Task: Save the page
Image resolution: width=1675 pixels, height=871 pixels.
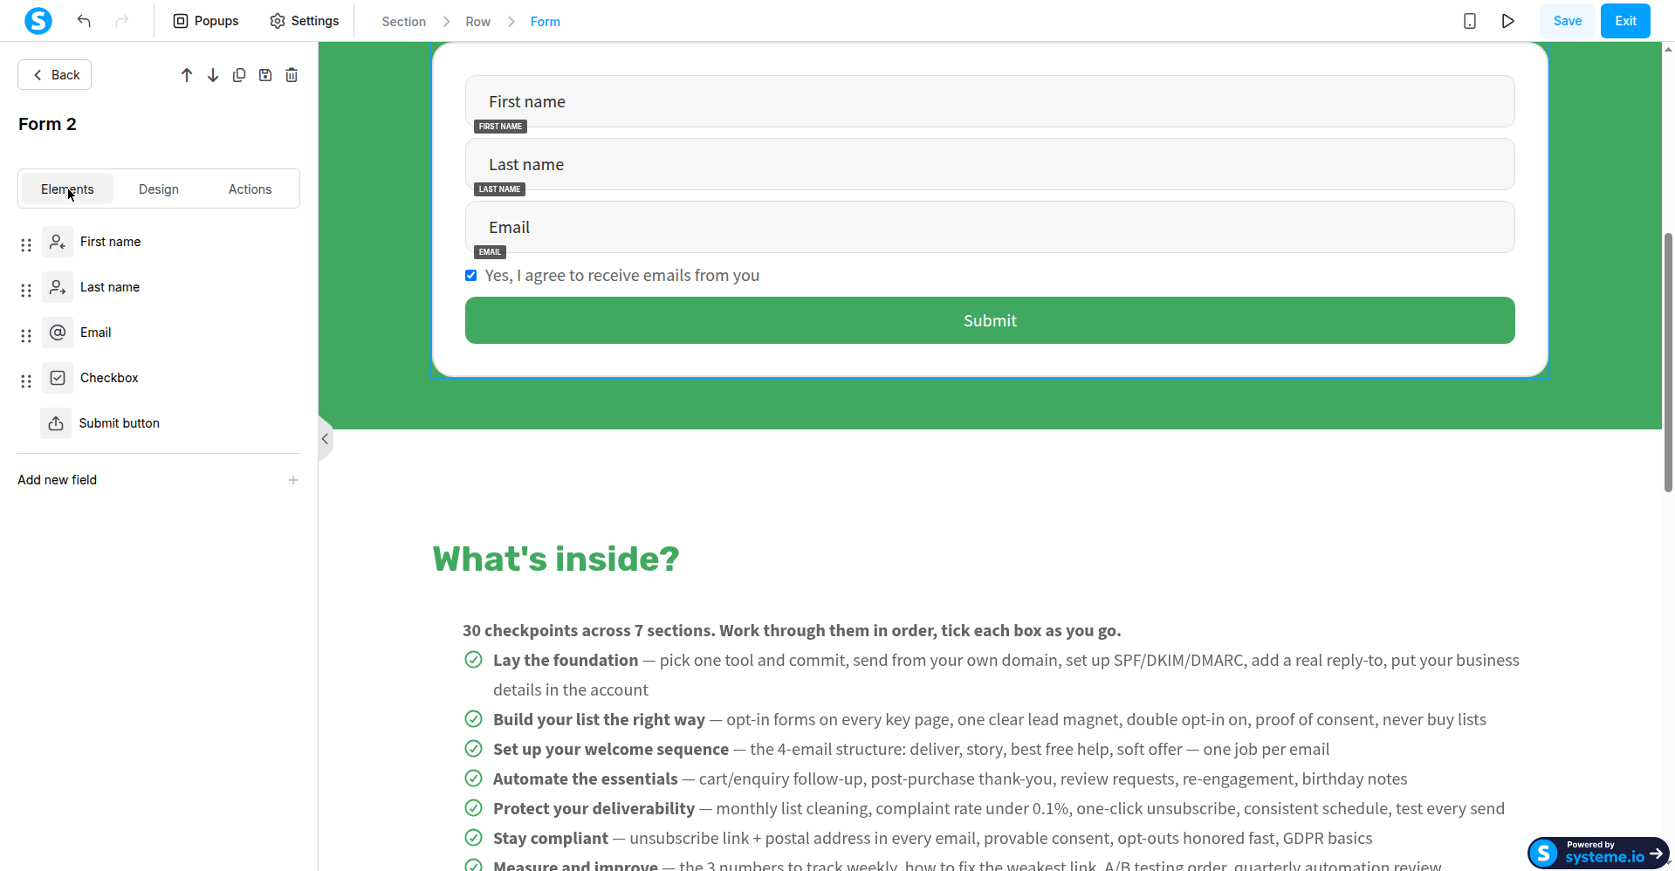Action: pyautogui.click(x=1568, y=21)
